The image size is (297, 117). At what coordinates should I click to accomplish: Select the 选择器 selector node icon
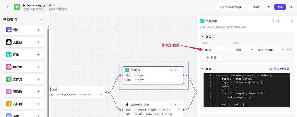pos(9,104)
